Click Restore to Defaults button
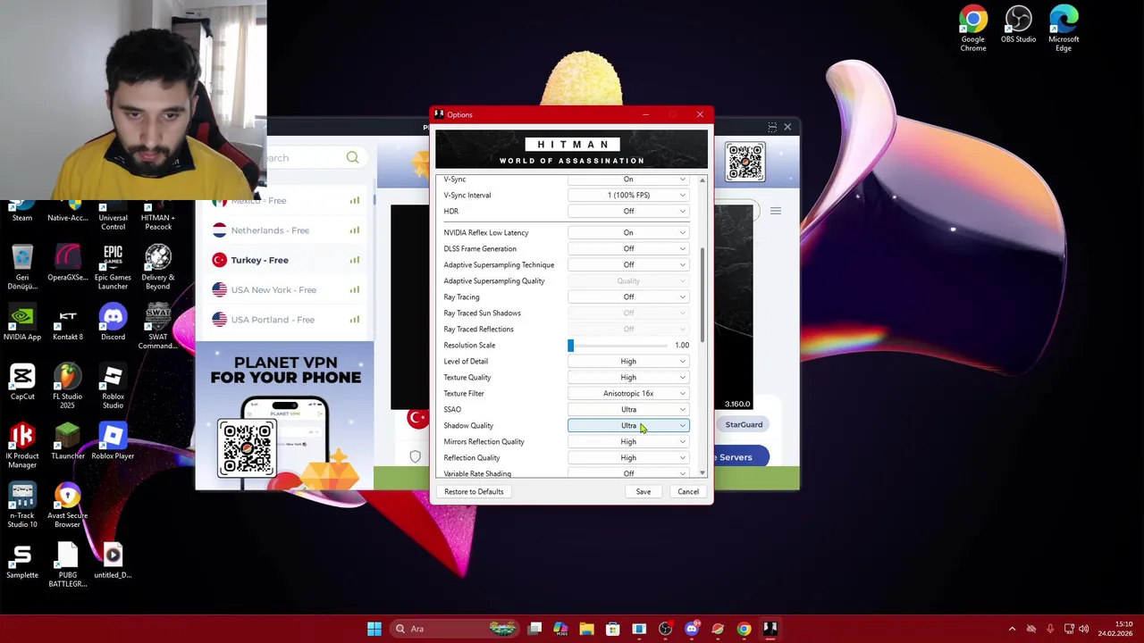 [x=474, y=492]
